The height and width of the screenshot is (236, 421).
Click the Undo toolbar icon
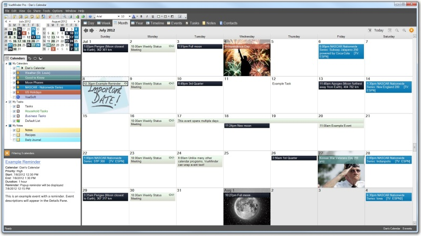(x=57, y=16)
